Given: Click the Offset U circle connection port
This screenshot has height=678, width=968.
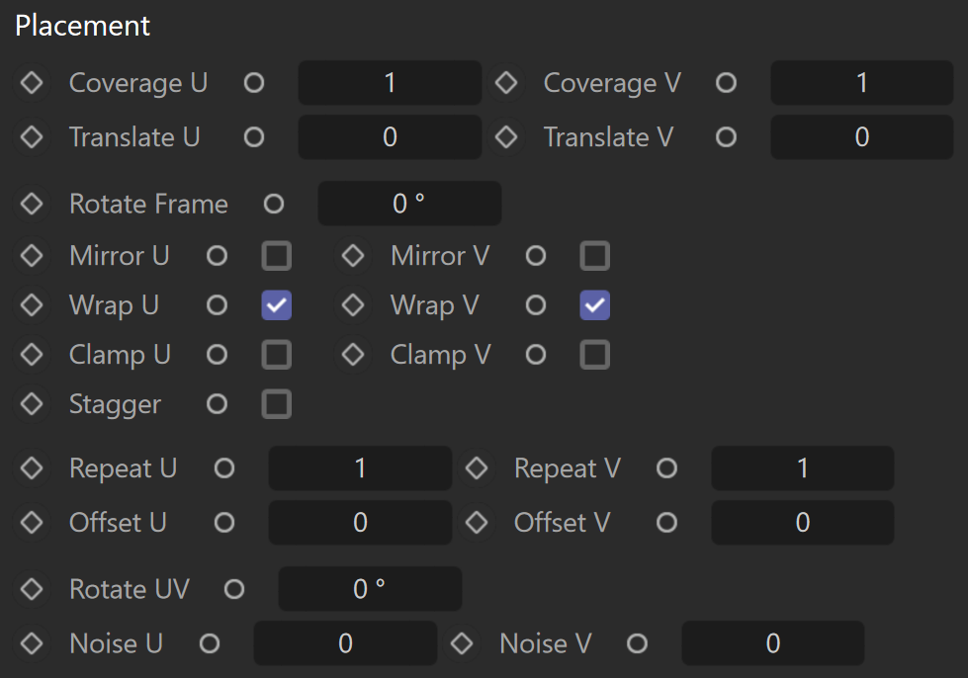Looking at the screenshot, I should 224,523.
